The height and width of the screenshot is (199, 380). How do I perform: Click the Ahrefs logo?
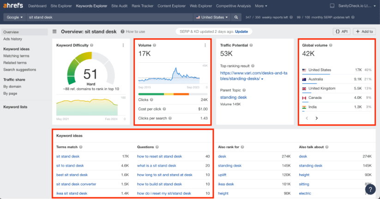[13, 6]
